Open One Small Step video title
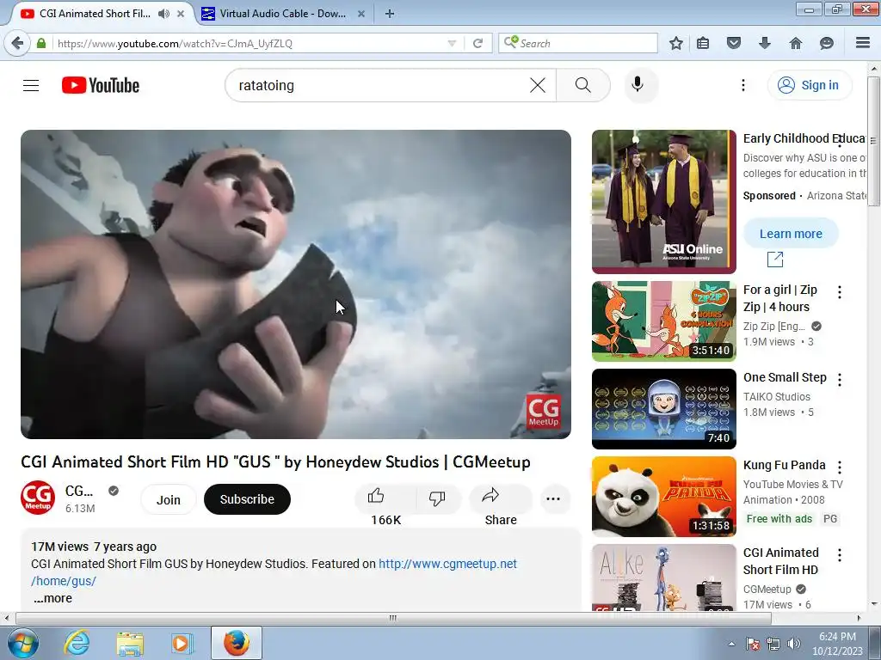 (785, 377)
